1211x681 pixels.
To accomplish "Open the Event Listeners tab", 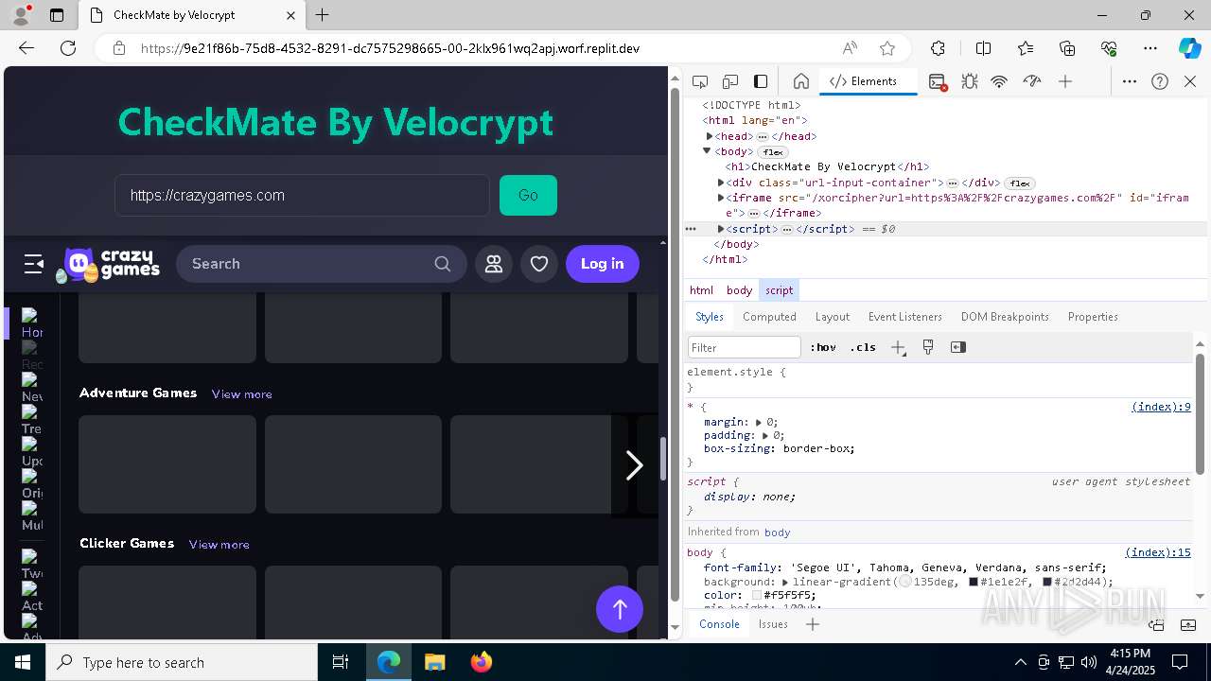I will tap(905, 317).
